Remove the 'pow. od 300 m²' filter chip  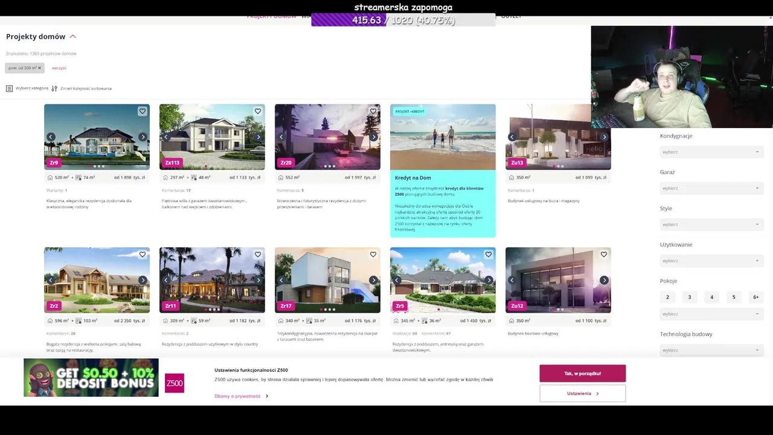click(39, 68)
